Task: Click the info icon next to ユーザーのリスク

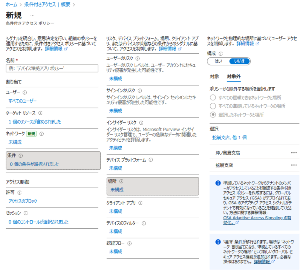Action: 137,58
